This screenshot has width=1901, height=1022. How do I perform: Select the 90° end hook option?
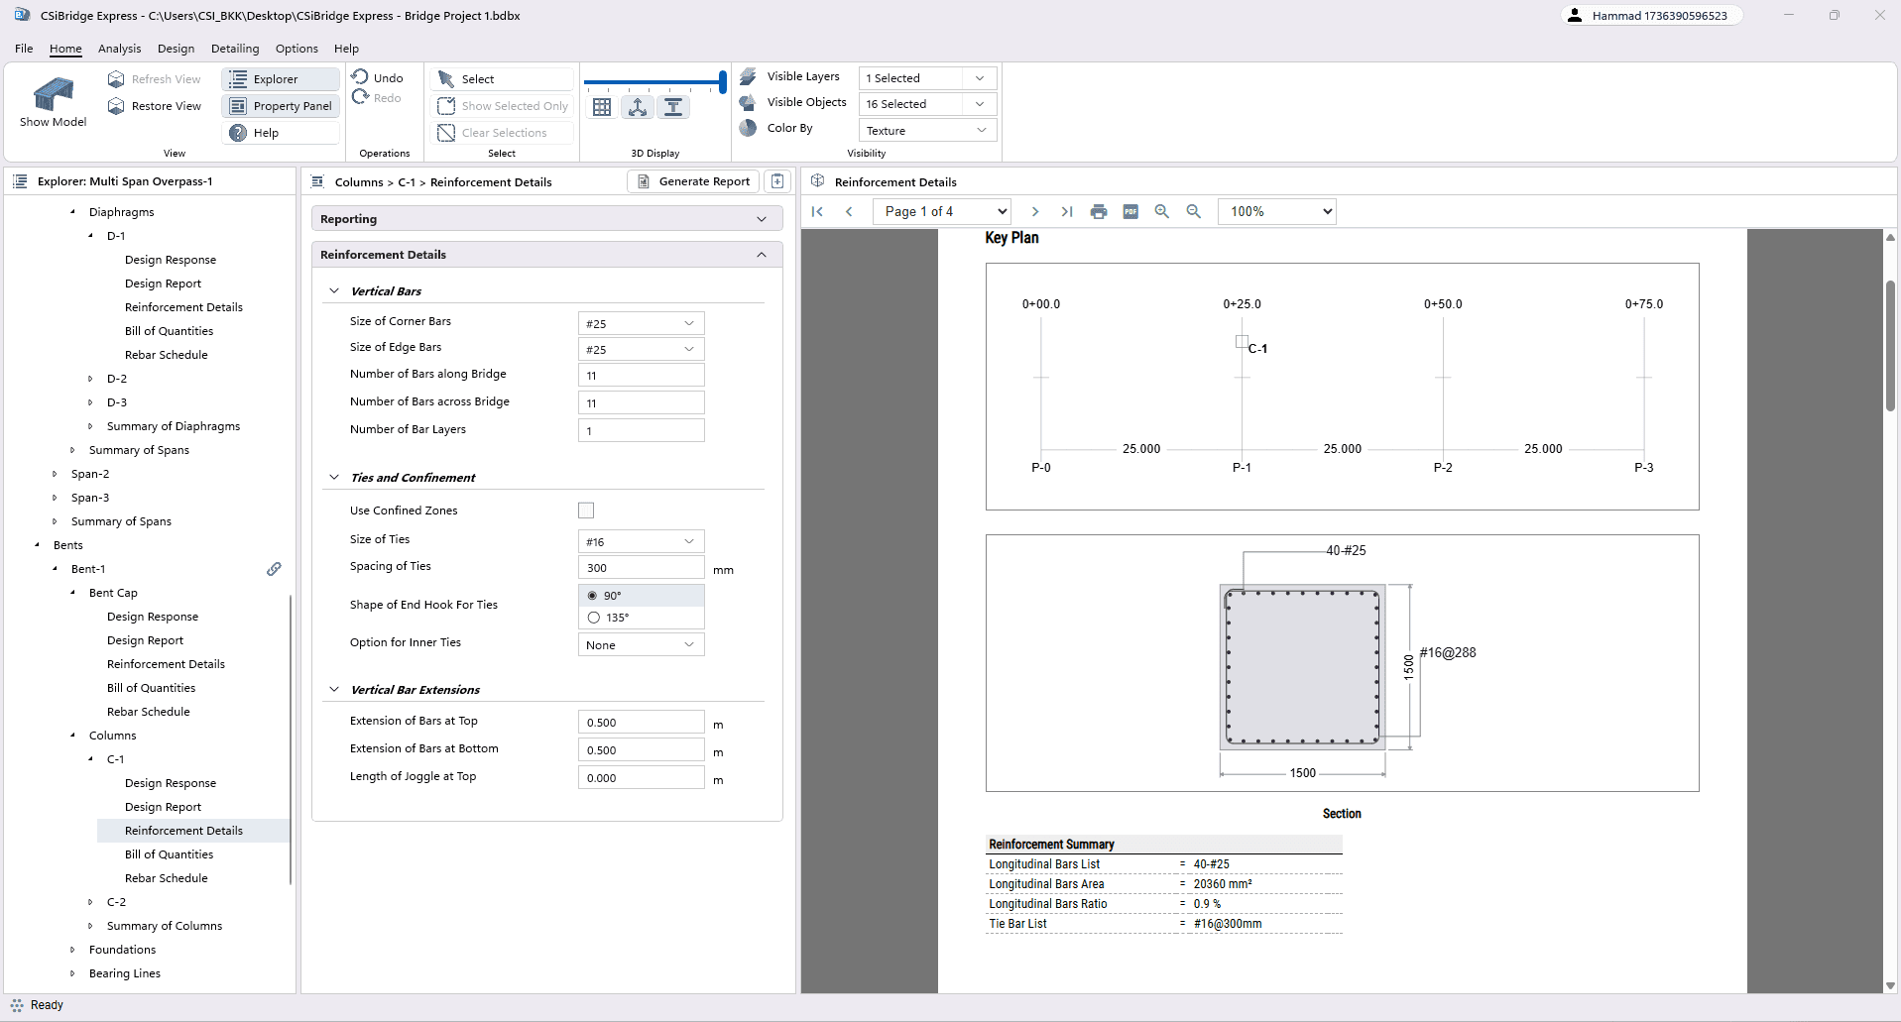tap(593, 596)
